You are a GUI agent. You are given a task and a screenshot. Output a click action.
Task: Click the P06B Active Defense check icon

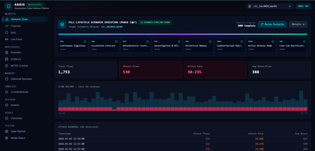pos(273,41)
